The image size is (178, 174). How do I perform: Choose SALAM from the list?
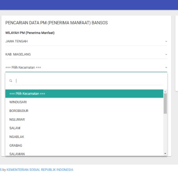(x=84, y=128)
